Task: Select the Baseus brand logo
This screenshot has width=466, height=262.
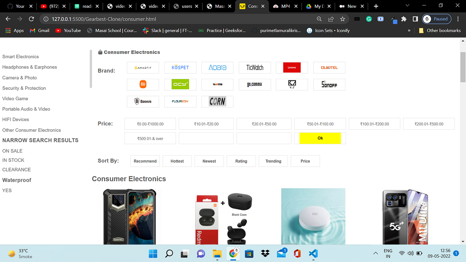Action: pos(143,101)
